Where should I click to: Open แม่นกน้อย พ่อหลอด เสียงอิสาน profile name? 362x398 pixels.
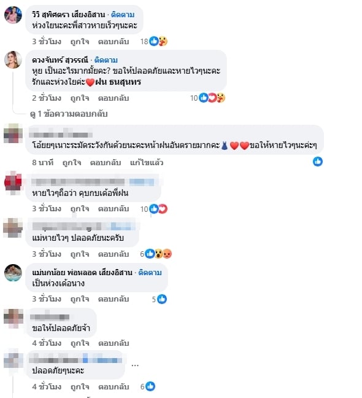click(x=82, y=273)
